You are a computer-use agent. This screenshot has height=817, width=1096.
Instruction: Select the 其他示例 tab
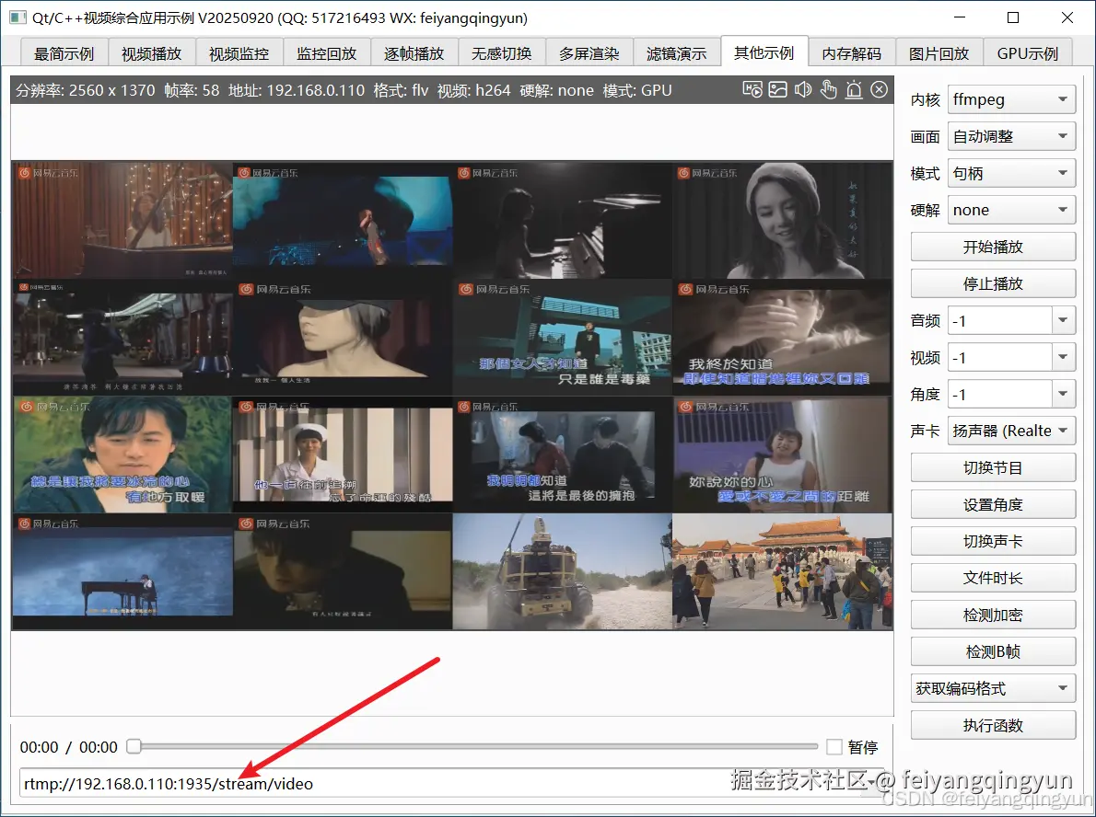(x=764, y=52)
